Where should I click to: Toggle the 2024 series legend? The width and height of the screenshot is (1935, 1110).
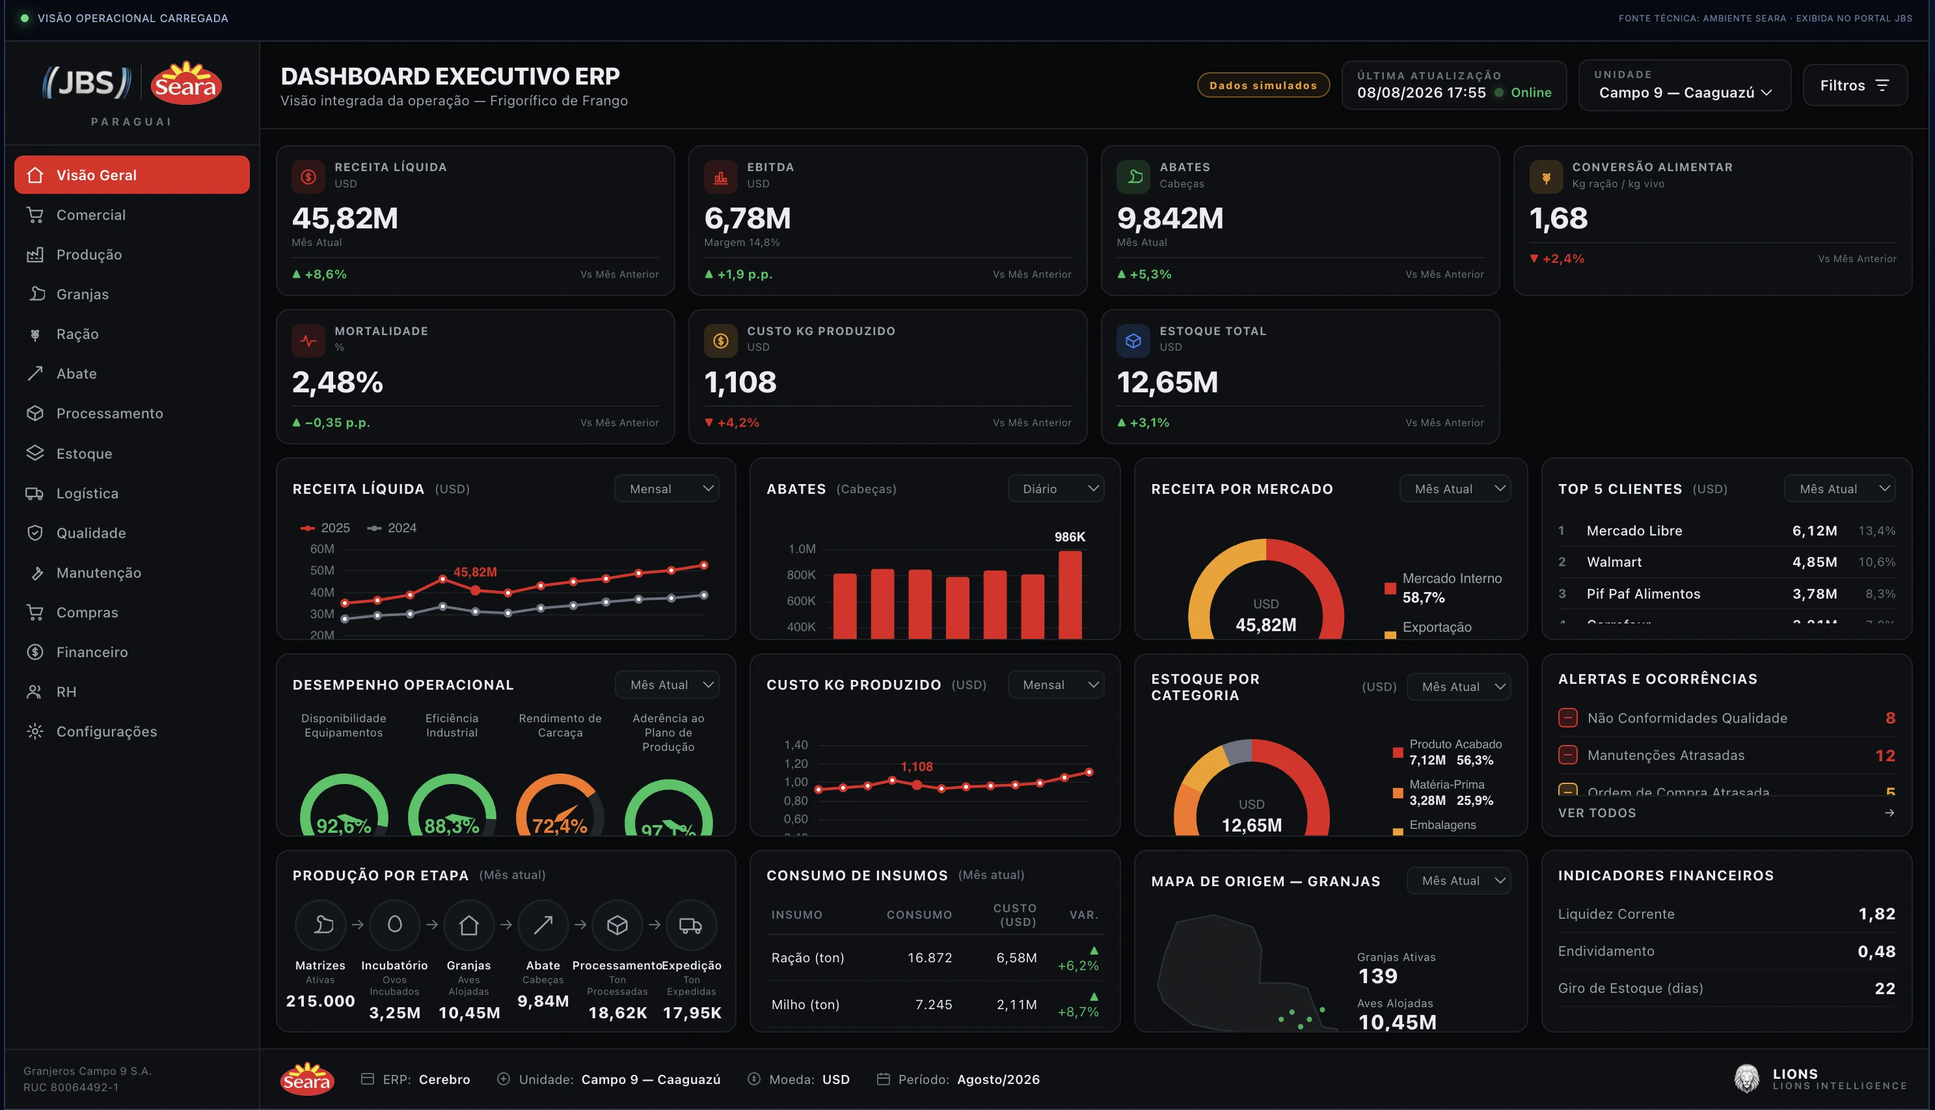[x=392, y=528]
